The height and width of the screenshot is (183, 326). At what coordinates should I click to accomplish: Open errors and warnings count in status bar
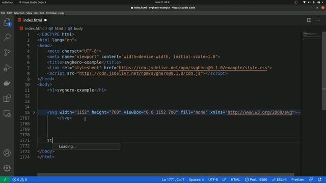pyautogui.click(x=20, y=179)
